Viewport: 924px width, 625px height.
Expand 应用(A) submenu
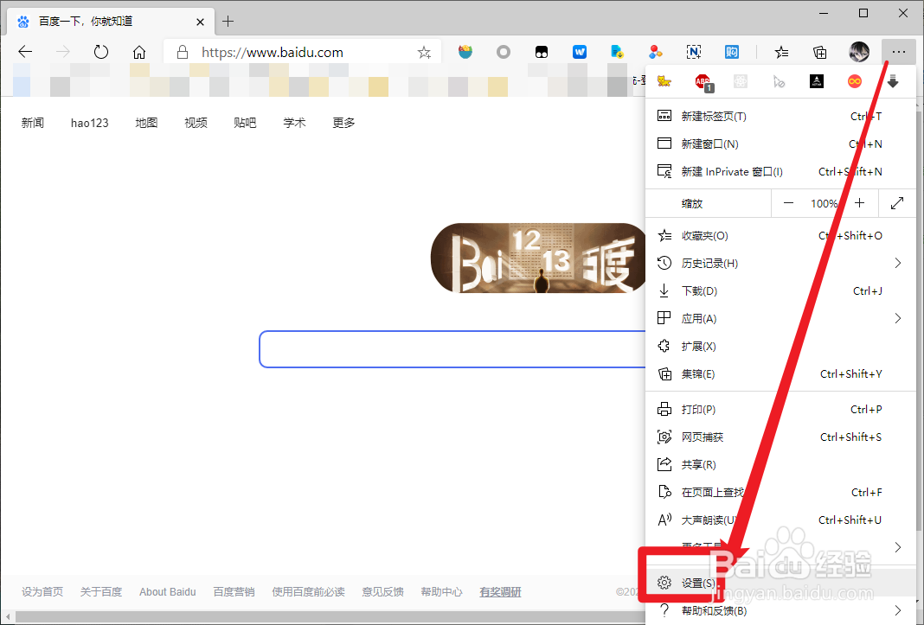click(780, 319)
